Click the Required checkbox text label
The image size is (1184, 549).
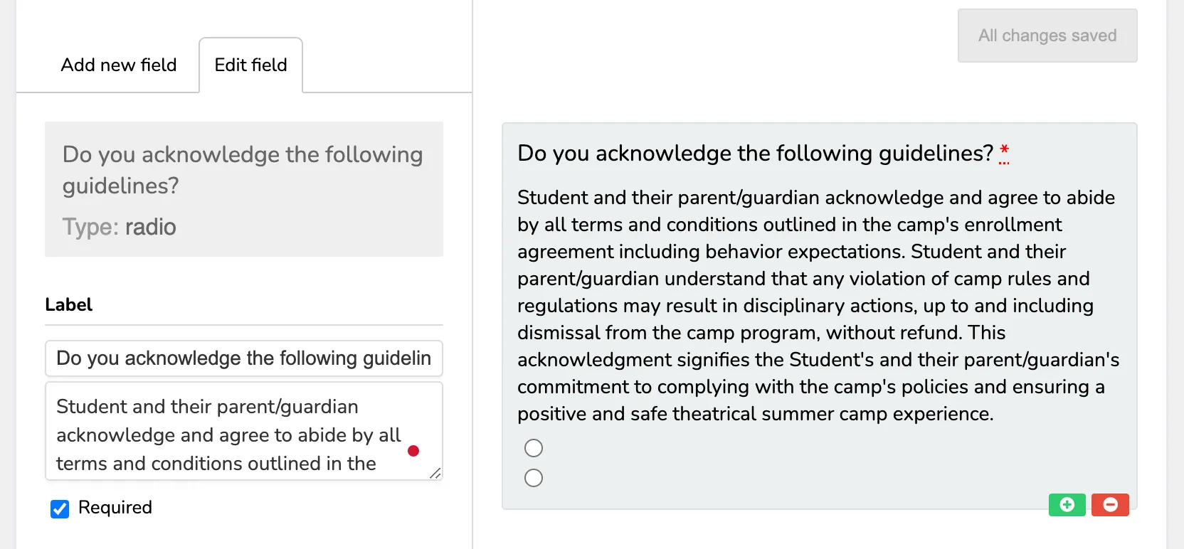pos(115,507)
